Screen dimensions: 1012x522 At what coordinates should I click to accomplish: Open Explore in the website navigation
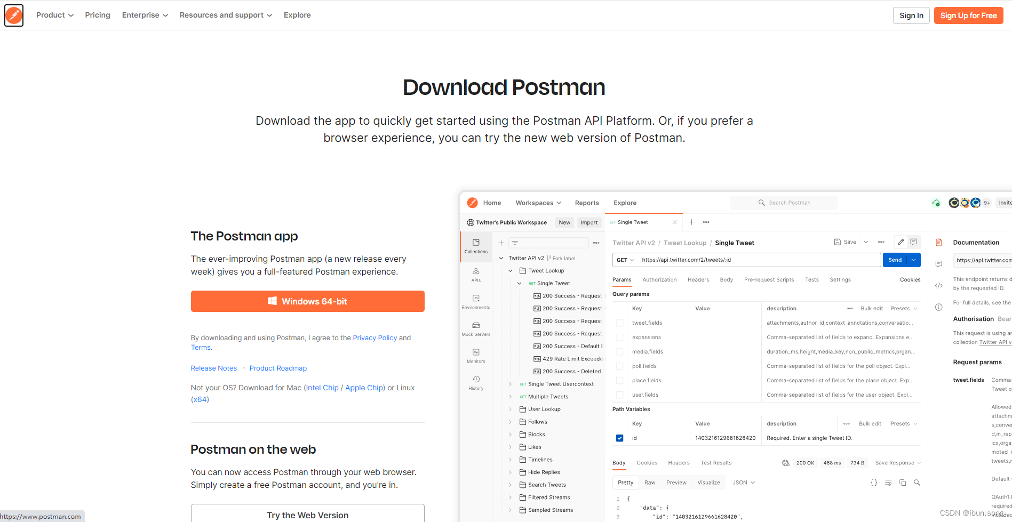(297, 15)
